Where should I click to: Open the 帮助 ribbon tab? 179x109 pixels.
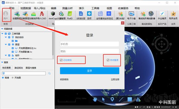point(137,8)
